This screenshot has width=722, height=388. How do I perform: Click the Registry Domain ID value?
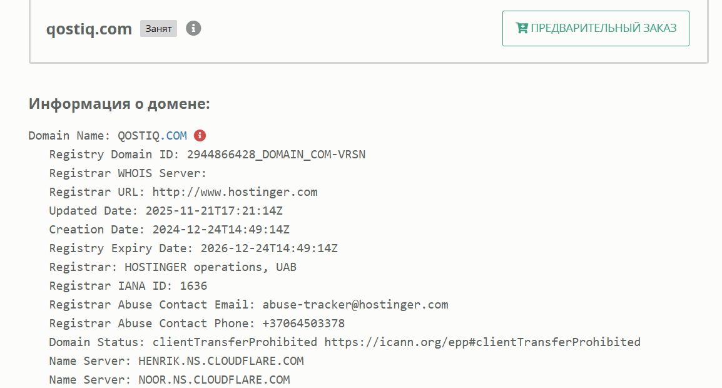tap(276, 155)
